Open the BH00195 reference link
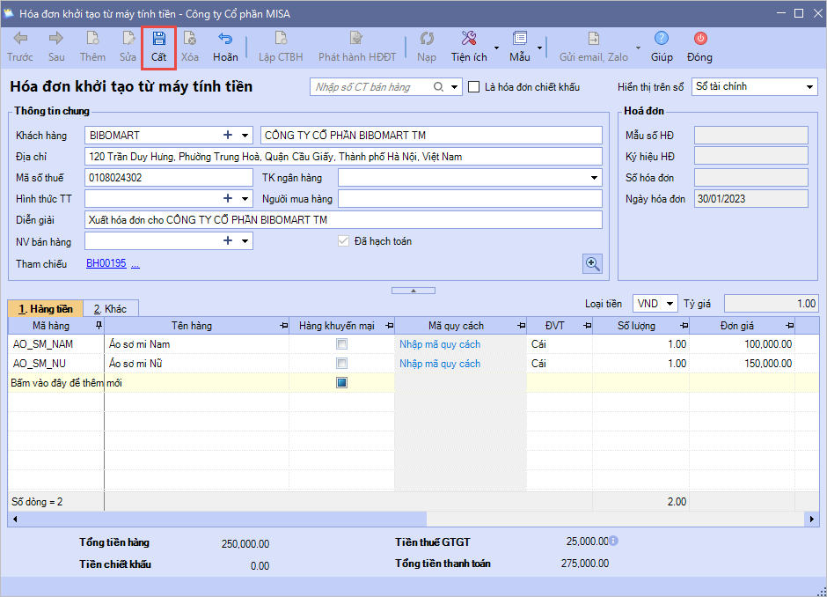This screenshot has height=597, width=827. pos(106,263)
